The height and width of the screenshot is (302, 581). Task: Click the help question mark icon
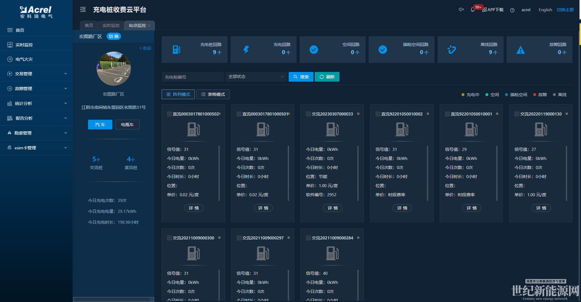click(x=512, y=10)
